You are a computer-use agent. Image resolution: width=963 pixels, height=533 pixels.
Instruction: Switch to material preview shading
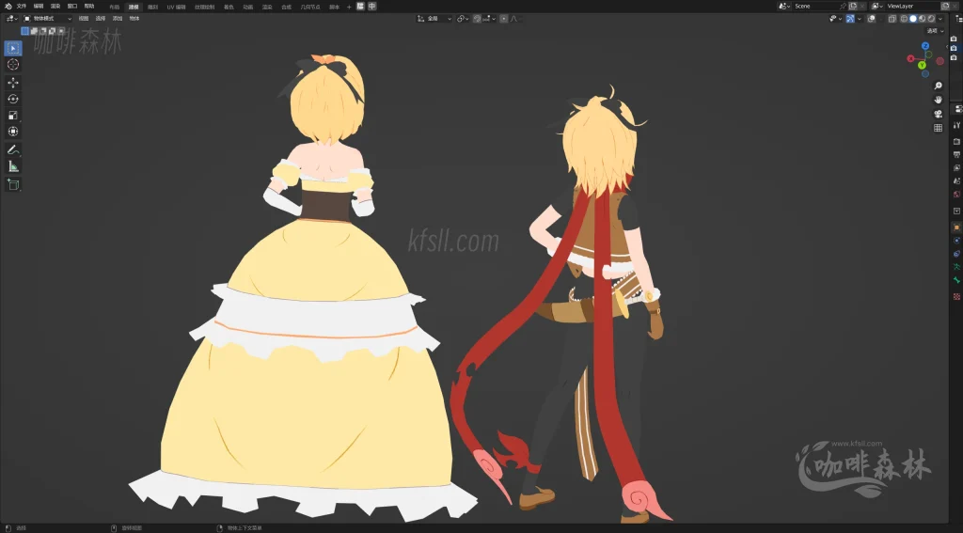click(923, 19)
